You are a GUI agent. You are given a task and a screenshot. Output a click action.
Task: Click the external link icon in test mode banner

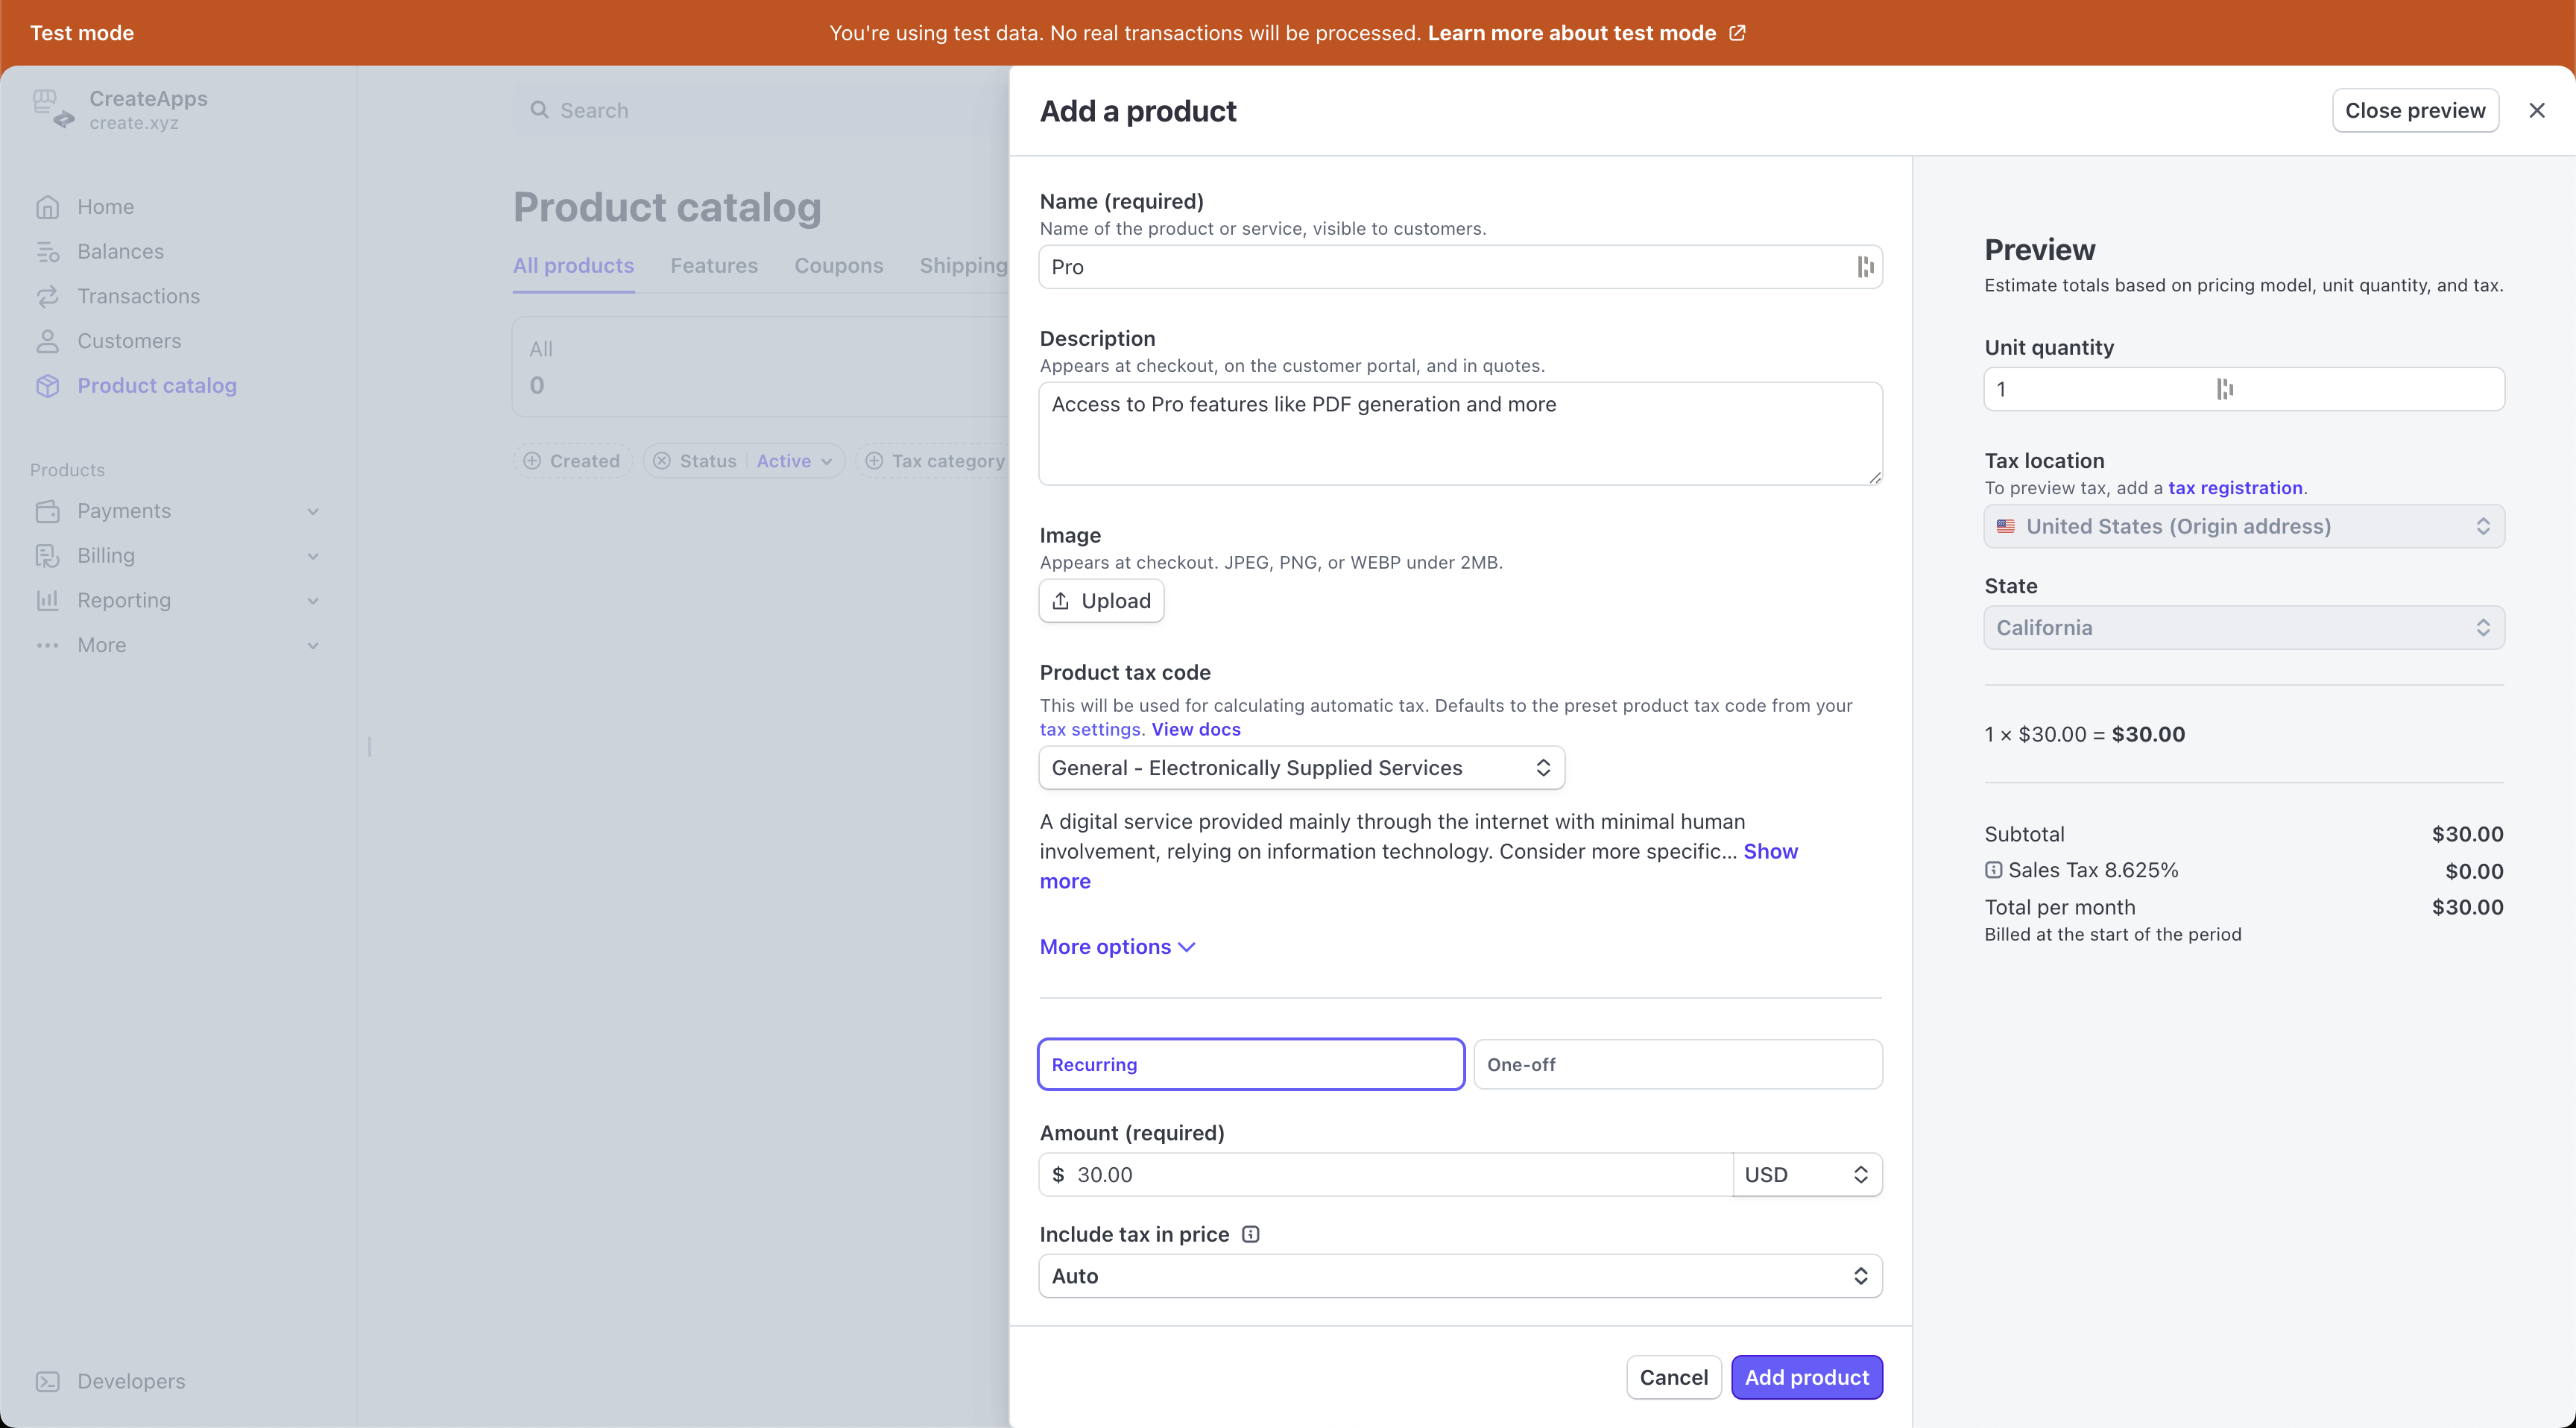1738,33
